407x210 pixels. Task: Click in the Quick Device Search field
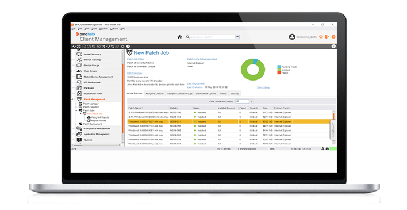212,37
